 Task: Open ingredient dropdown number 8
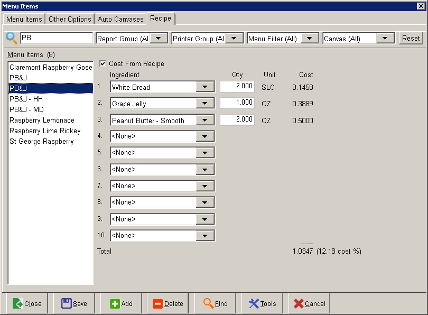[x=204, y=202]
